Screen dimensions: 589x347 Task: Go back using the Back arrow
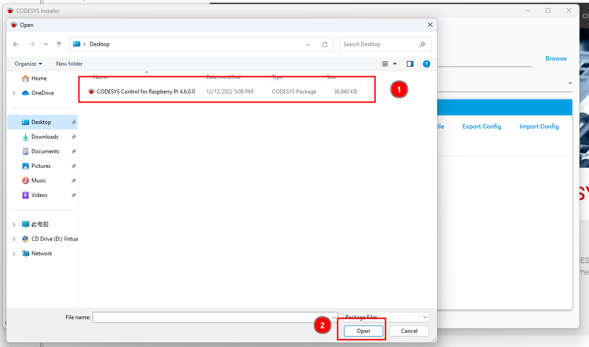[16, 44]
